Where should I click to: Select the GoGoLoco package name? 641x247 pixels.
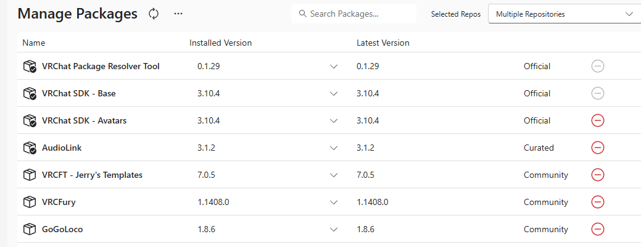click(x=62, y=230)
